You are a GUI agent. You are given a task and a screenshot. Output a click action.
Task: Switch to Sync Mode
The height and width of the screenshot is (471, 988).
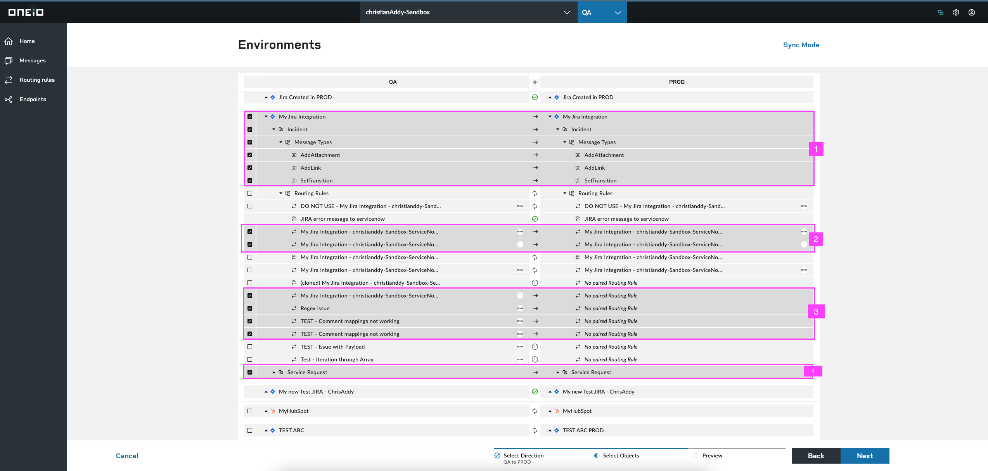(801, 45)
